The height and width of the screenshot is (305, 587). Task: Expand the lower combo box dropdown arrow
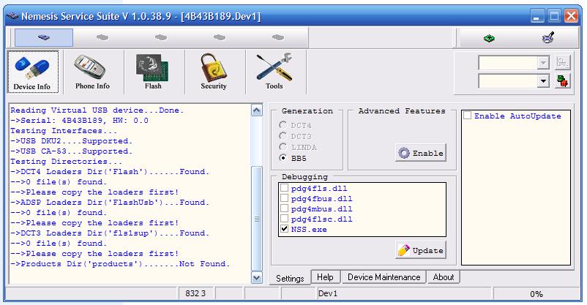[x=543, y=81]
